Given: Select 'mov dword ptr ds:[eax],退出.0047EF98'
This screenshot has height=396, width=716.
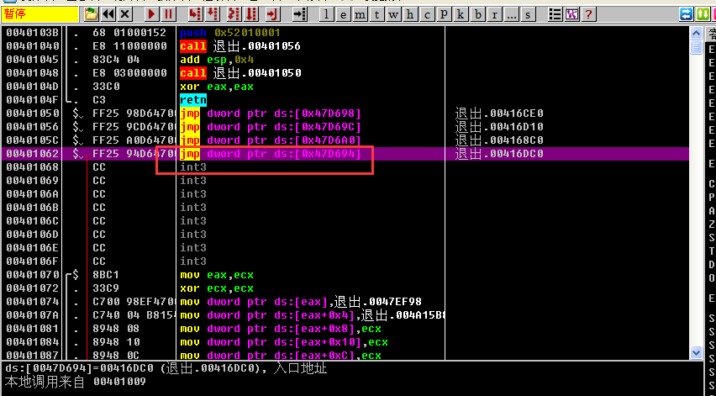Looking at the screenshot, I should 301,302.
